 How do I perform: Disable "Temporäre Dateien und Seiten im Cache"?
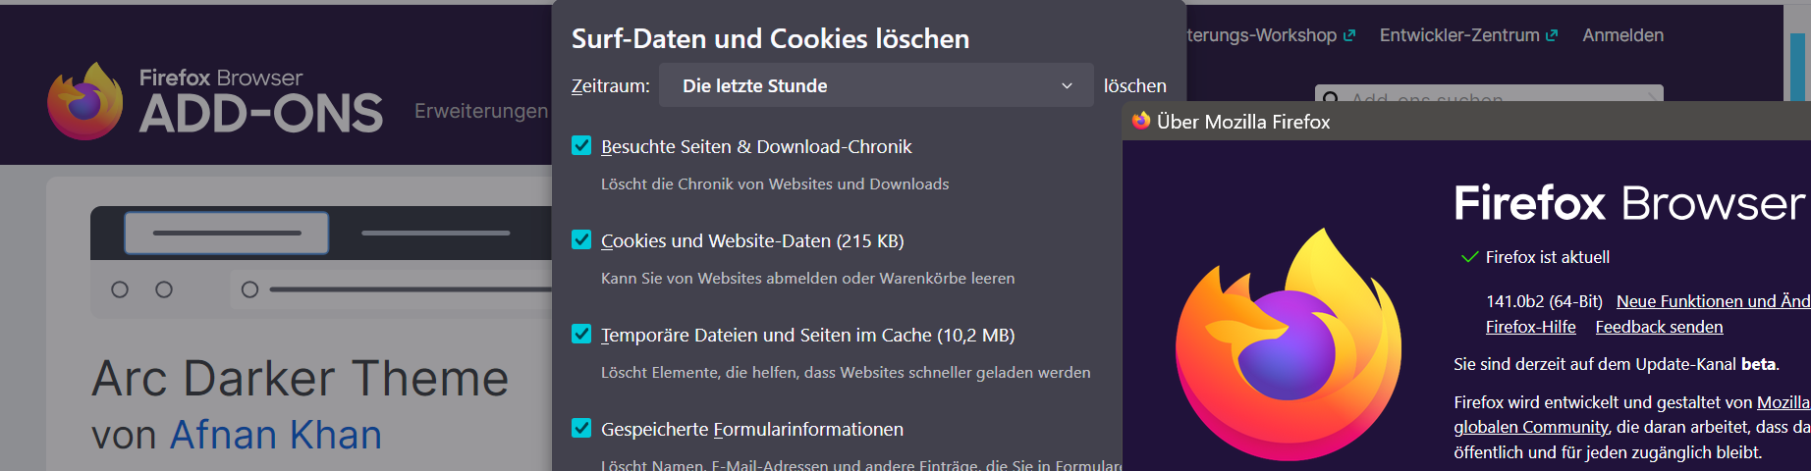pos(581,335)
